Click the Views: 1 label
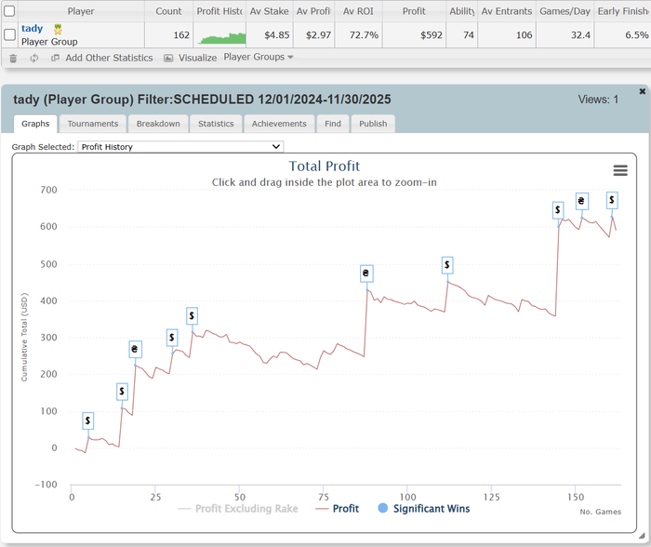 coord(598,100)
